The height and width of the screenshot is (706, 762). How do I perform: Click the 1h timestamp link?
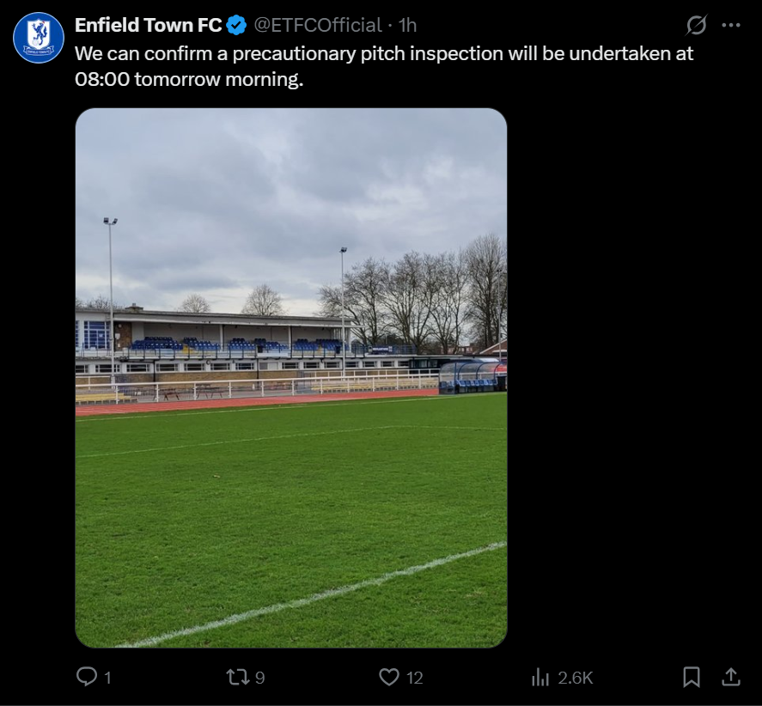click(408, 26)
